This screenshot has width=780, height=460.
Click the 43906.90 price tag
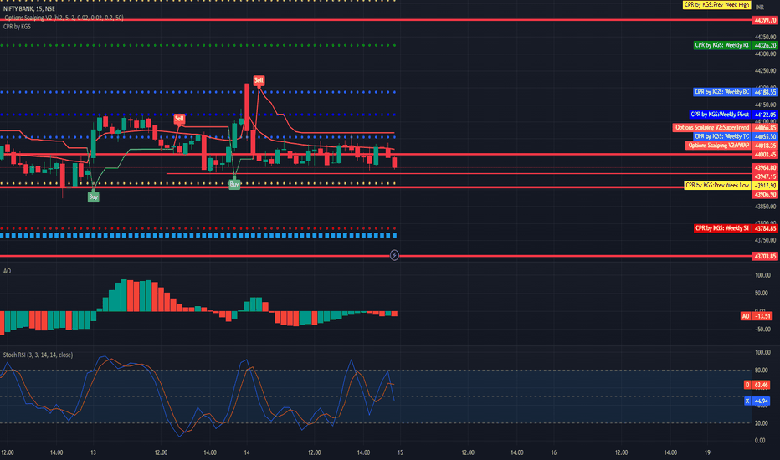click(x=765, y=194)
